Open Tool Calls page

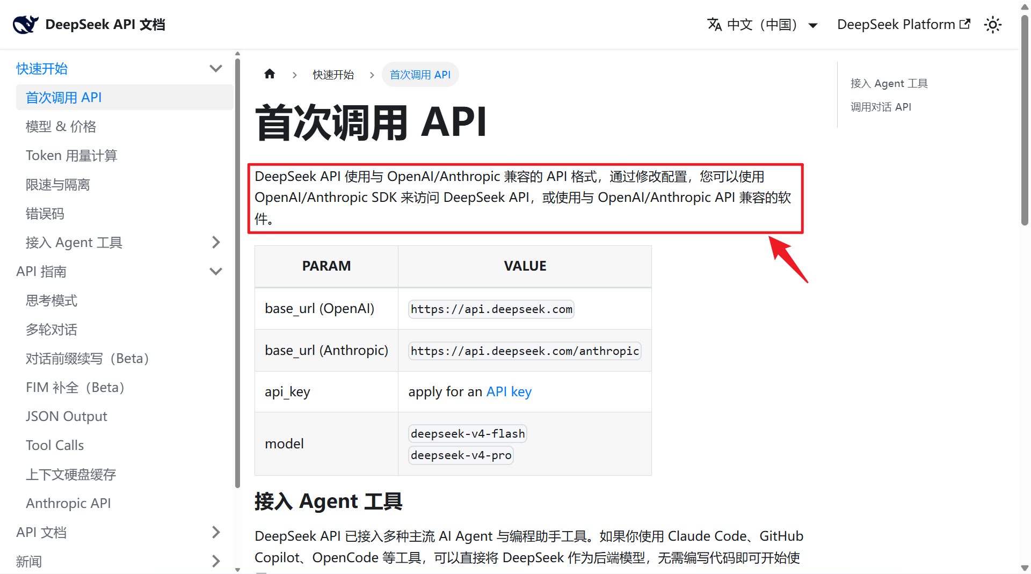pyautogui.click(x=55, y=446)
